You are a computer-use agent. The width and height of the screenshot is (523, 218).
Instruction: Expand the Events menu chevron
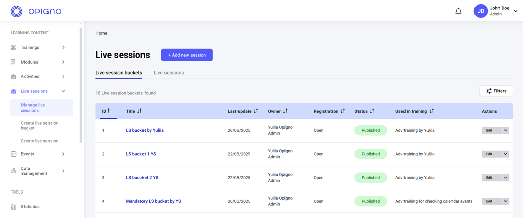tap(63, 154)
